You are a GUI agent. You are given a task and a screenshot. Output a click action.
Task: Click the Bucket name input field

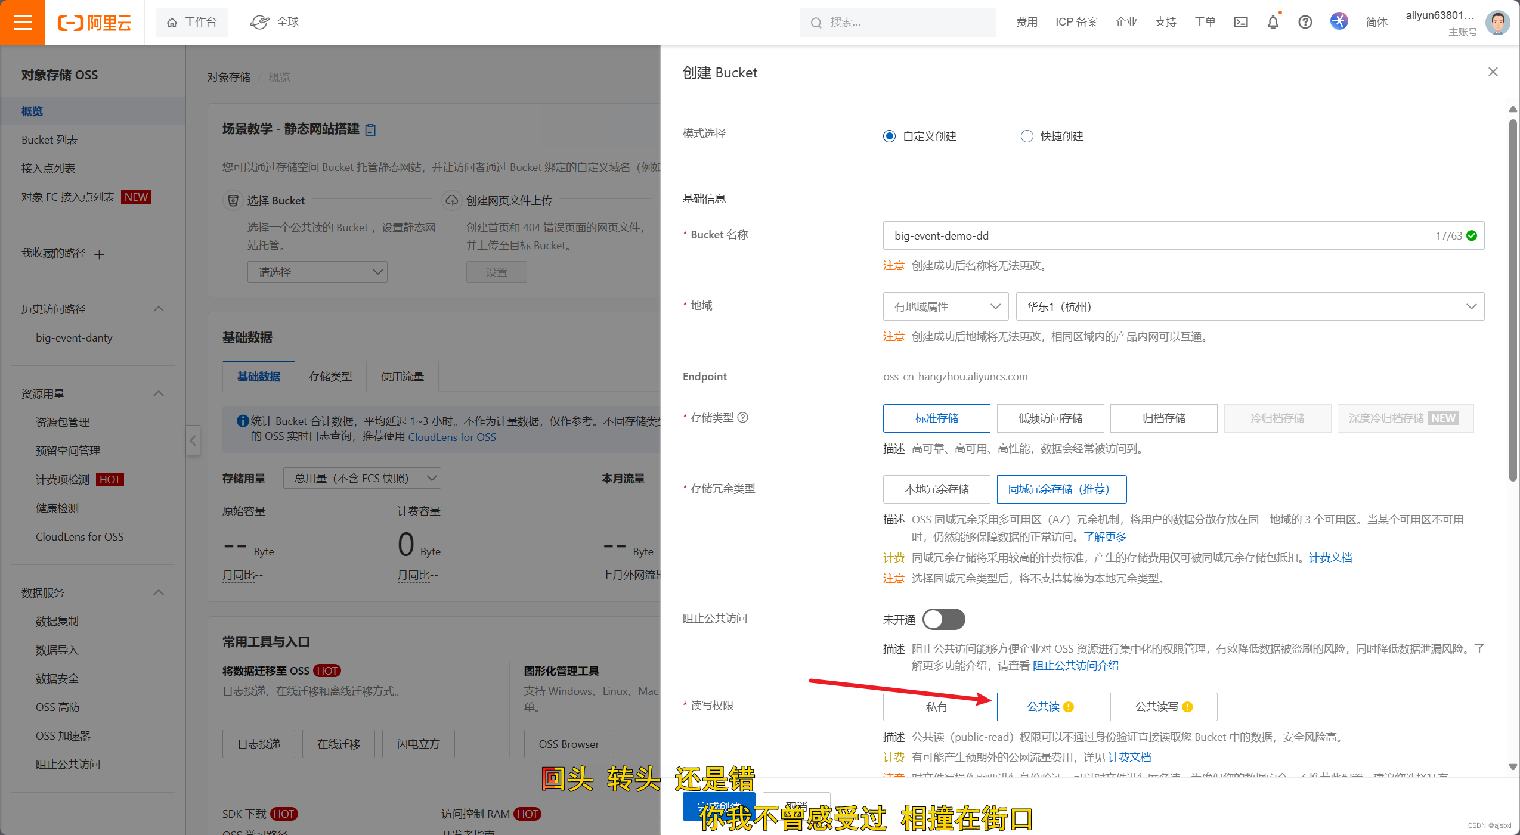click(1184, 236)
